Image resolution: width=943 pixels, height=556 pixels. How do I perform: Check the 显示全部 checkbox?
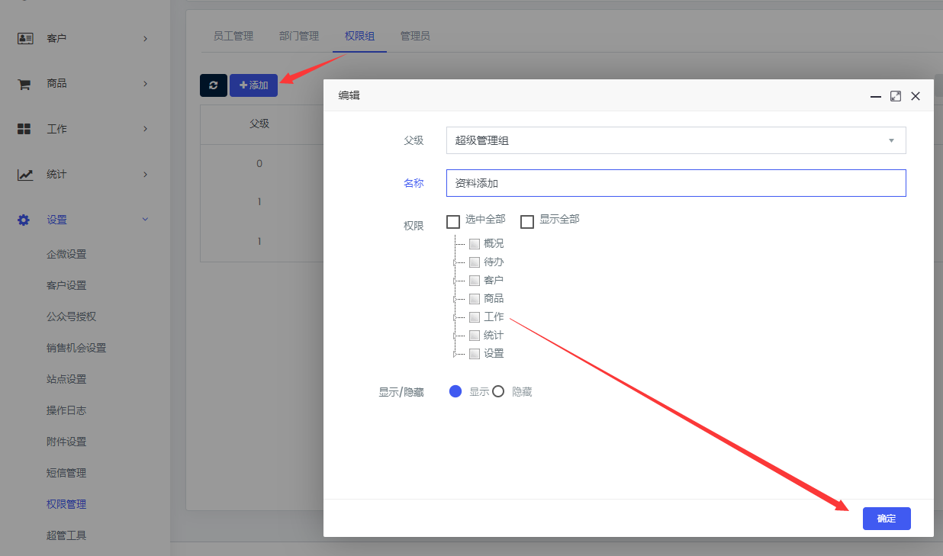click(527, 222)
